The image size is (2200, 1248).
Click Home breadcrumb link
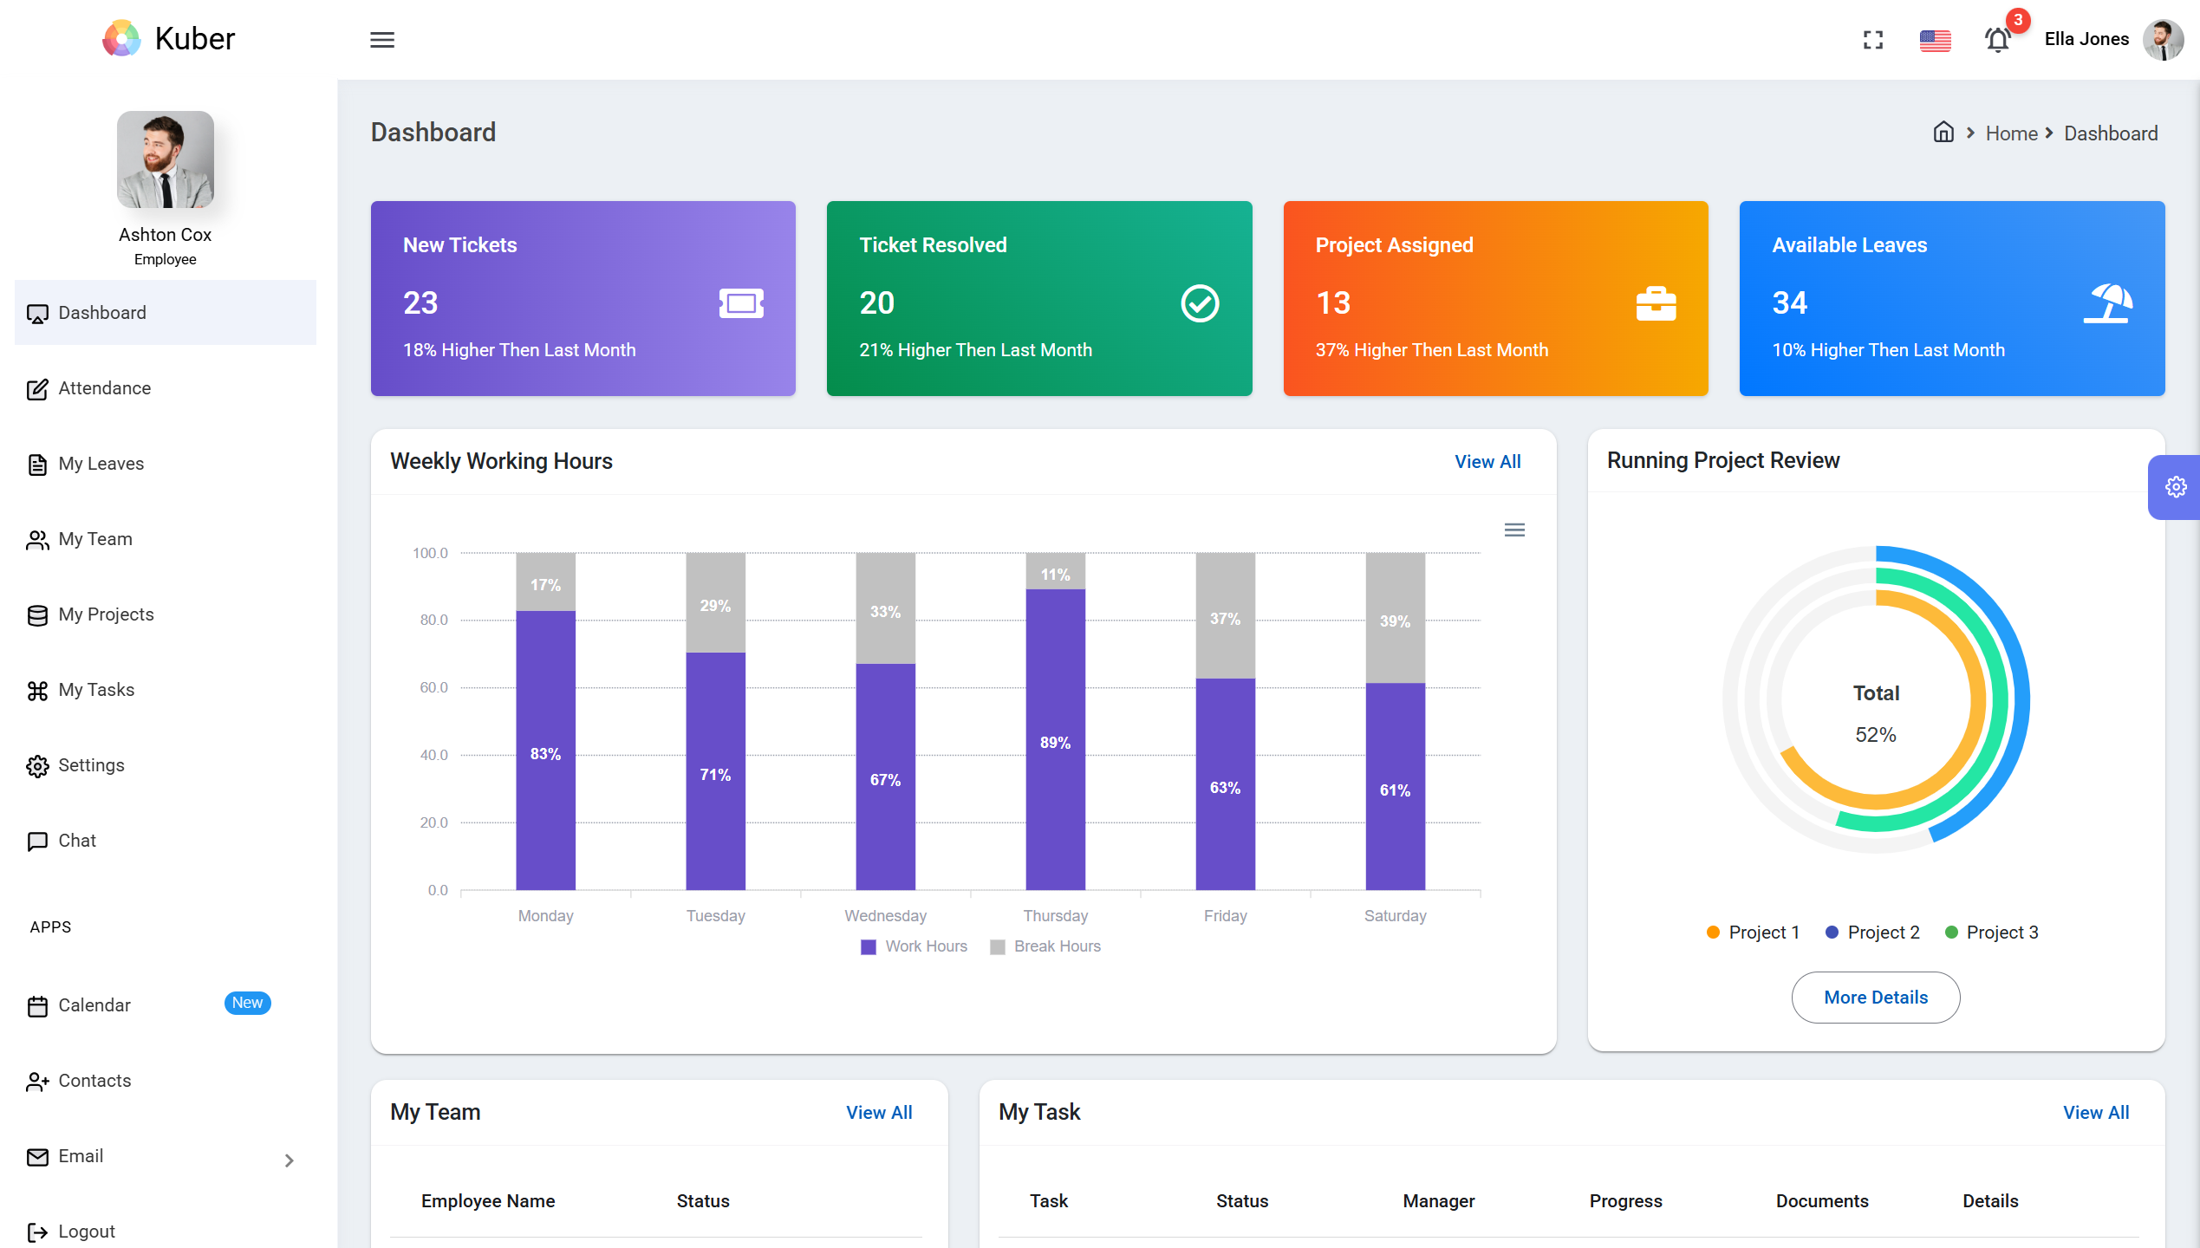click(x=2011, y=133)
